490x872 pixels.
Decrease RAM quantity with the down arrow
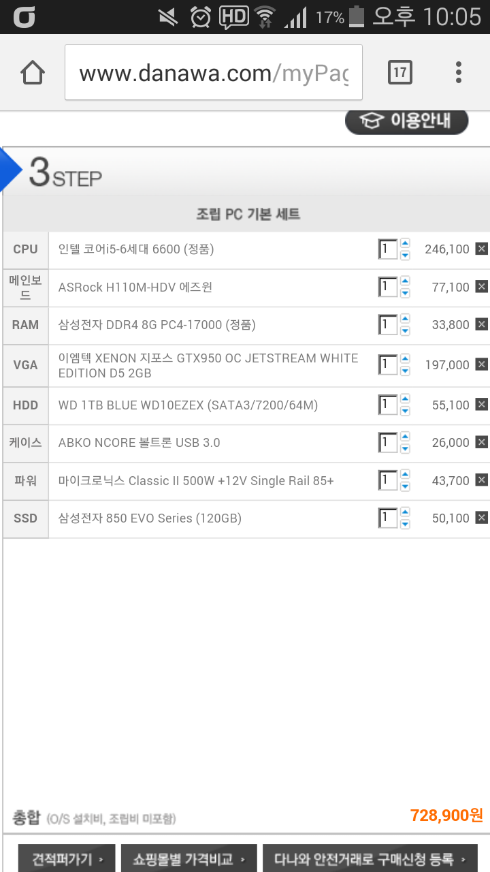(405, 331)
